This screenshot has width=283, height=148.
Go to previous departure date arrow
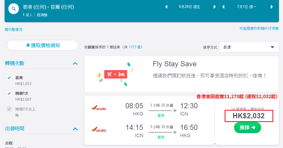click(167, 7)
